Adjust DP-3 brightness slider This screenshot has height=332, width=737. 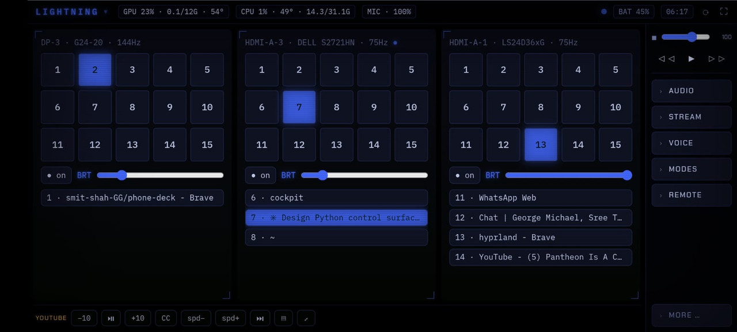160,175
